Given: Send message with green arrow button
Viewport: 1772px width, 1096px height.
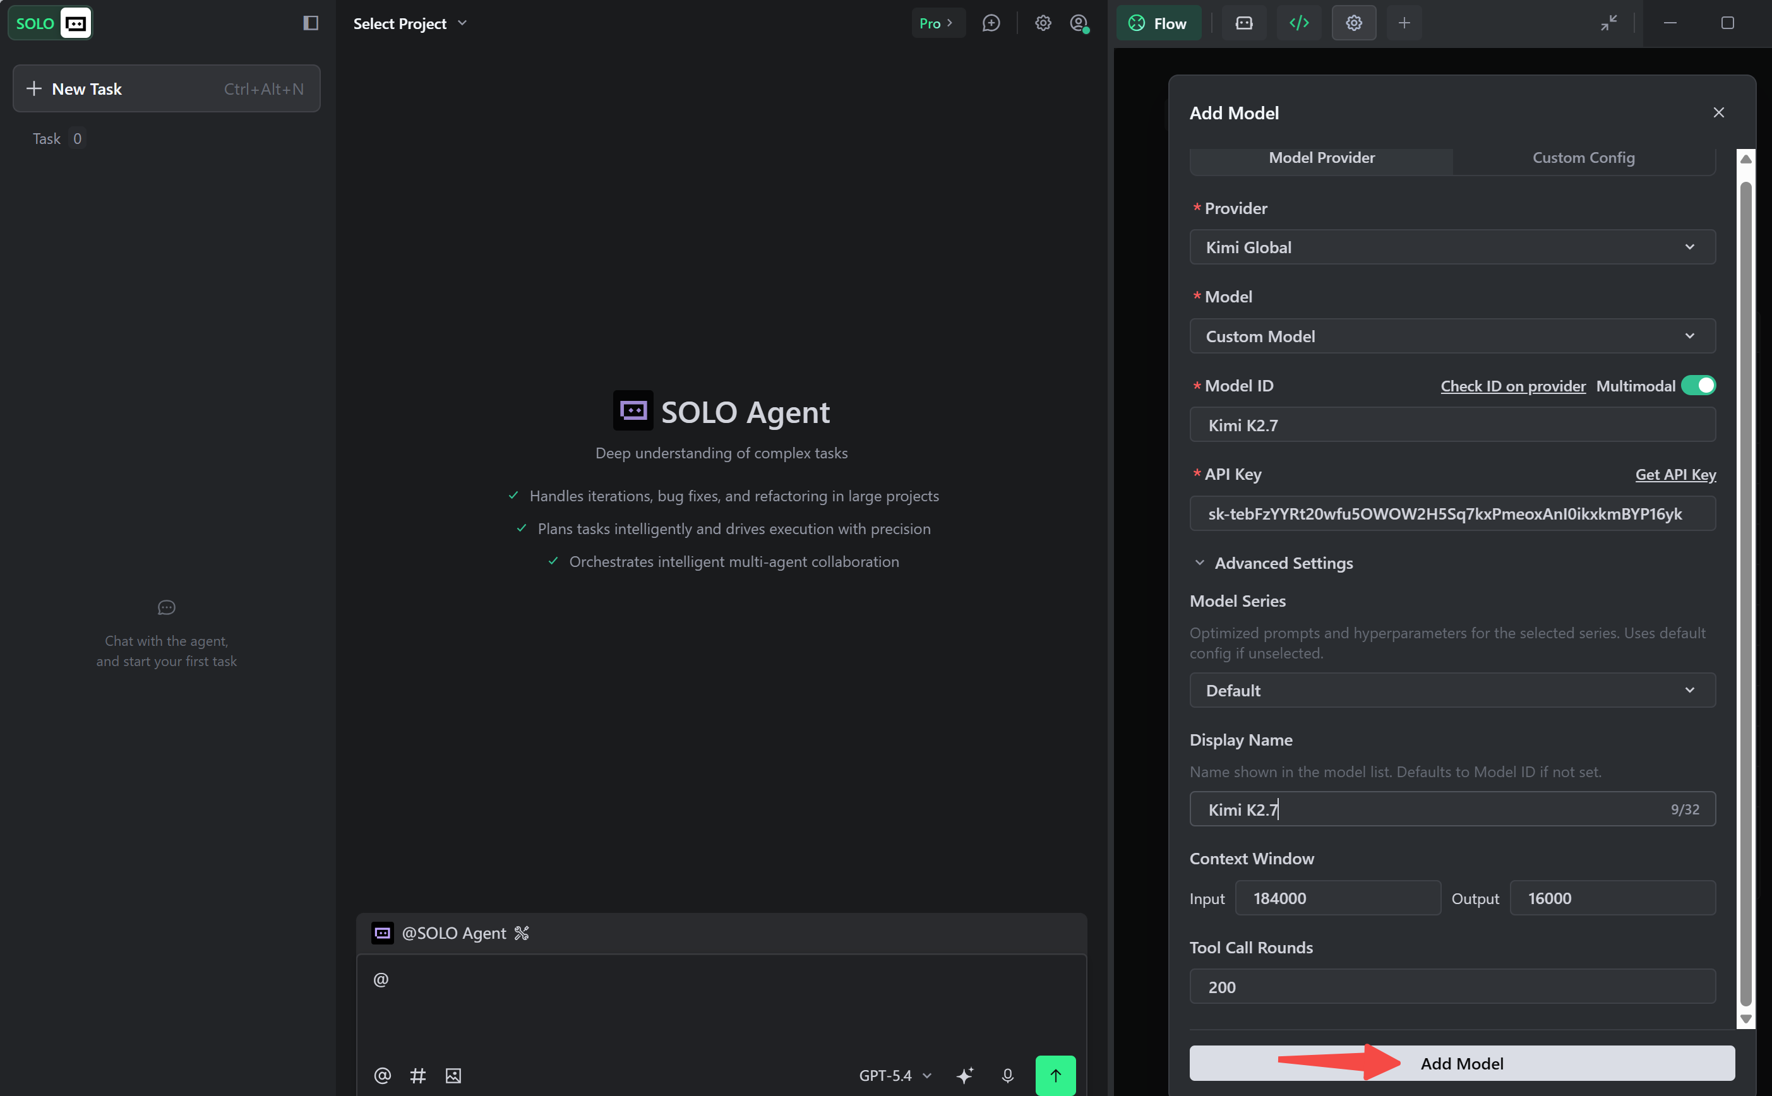Looking at the screenshot, I should tap(1056, 1076).
